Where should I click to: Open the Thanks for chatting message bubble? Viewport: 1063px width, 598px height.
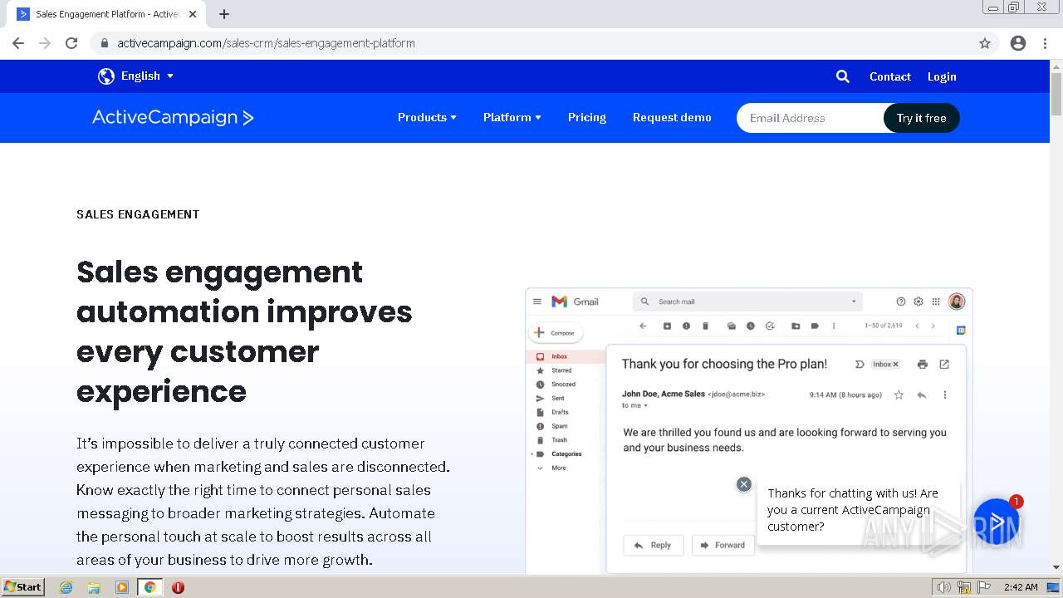859,509
